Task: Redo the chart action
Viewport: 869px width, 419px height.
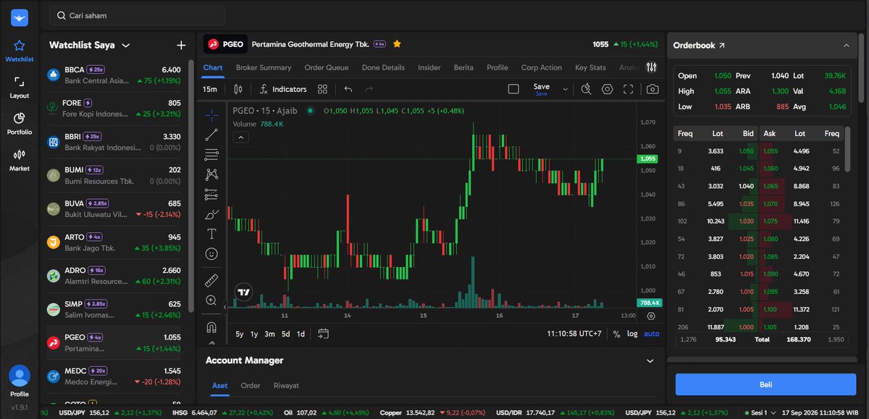Action: click(x=369, y=89)
